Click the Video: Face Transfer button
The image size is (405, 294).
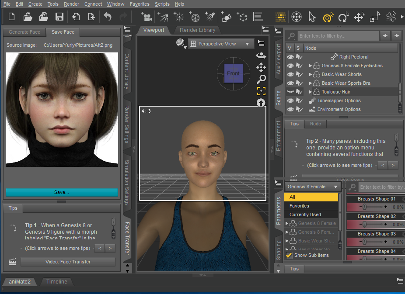pyautogui.click(x=68, y=262)
